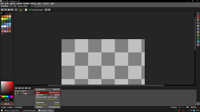
Task: Select the Paint Bucket tool
Action: point(198,32)
